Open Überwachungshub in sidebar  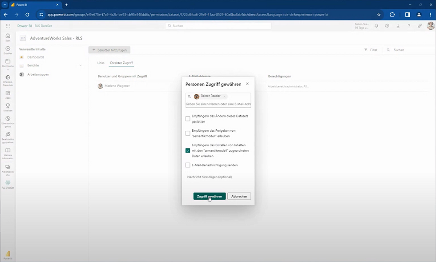point(8,122)
